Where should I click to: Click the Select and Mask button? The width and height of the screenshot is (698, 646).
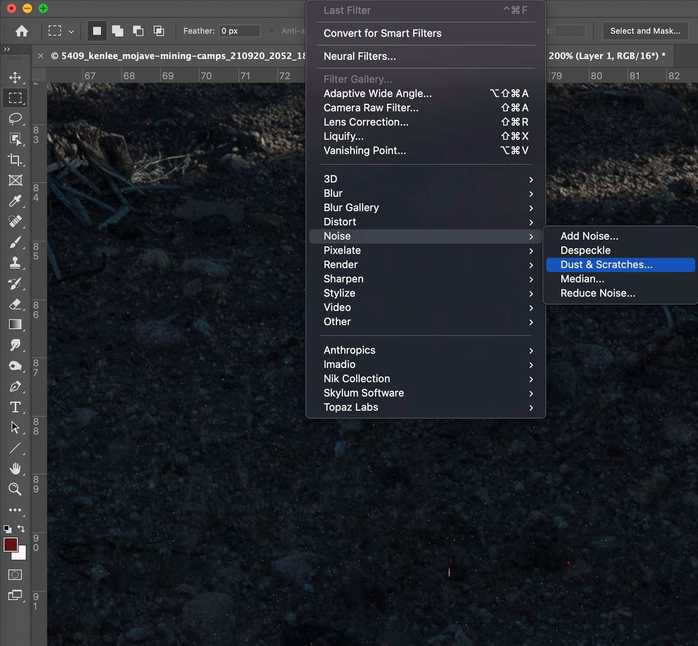pos(645,31)
